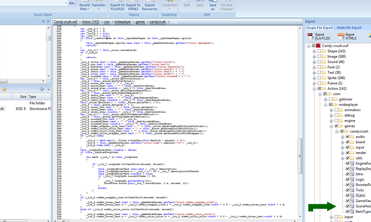The height and width of the screenshot is (222, 371).
Task: Click the Intro ActionScript file icon
Action: click(352, 174)
